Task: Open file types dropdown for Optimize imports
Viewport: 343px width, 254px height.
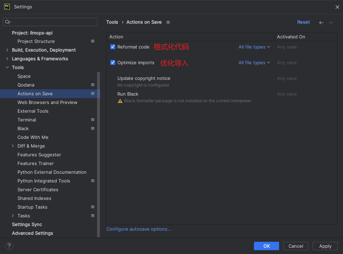Action: pyautogui.click(x=254, y=62)
